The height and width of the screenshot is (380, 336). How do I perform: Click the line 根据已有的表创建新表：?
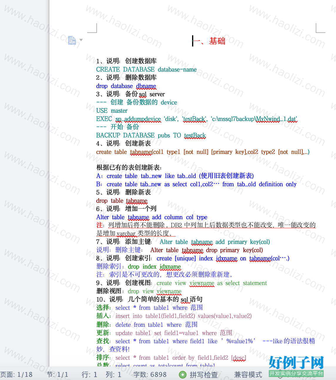[x=129, y=167]
